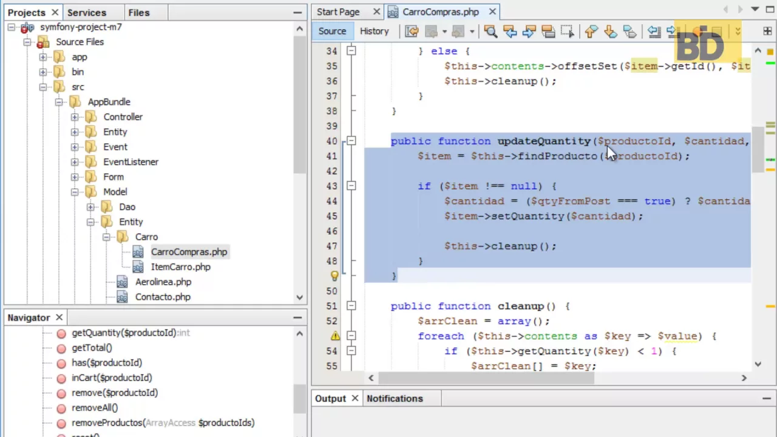This screenshot has height=437, width=777.
Task: Close the Projects panel tab
Action: coord(55,12)
